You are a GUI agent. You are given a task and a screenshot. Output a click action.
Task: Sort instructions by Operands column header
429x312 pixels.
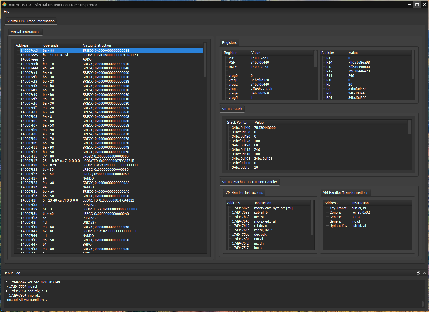coord(51,45)
